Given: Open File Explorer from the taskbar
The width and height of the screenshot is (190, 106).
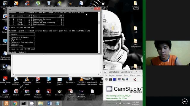Looking at the screenshot, I should click(40, 103).
